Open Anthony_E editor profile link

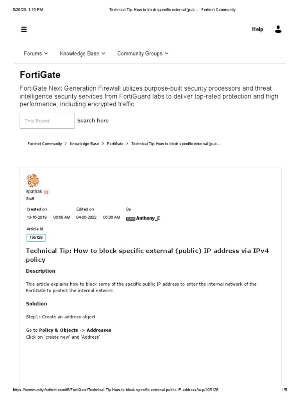click(148, 218)
